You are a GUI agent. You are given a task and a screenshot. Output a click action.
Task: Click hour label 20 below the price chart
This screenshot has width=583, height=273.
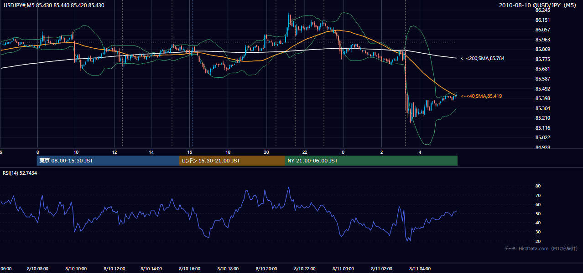click(x=266, y=152)
